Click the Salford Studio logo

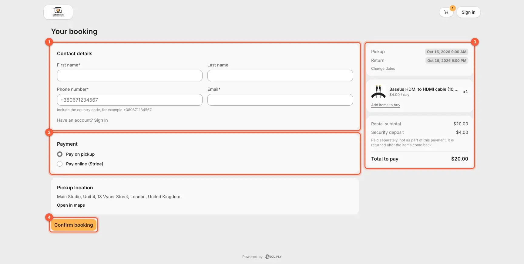(x=58, y=12)
